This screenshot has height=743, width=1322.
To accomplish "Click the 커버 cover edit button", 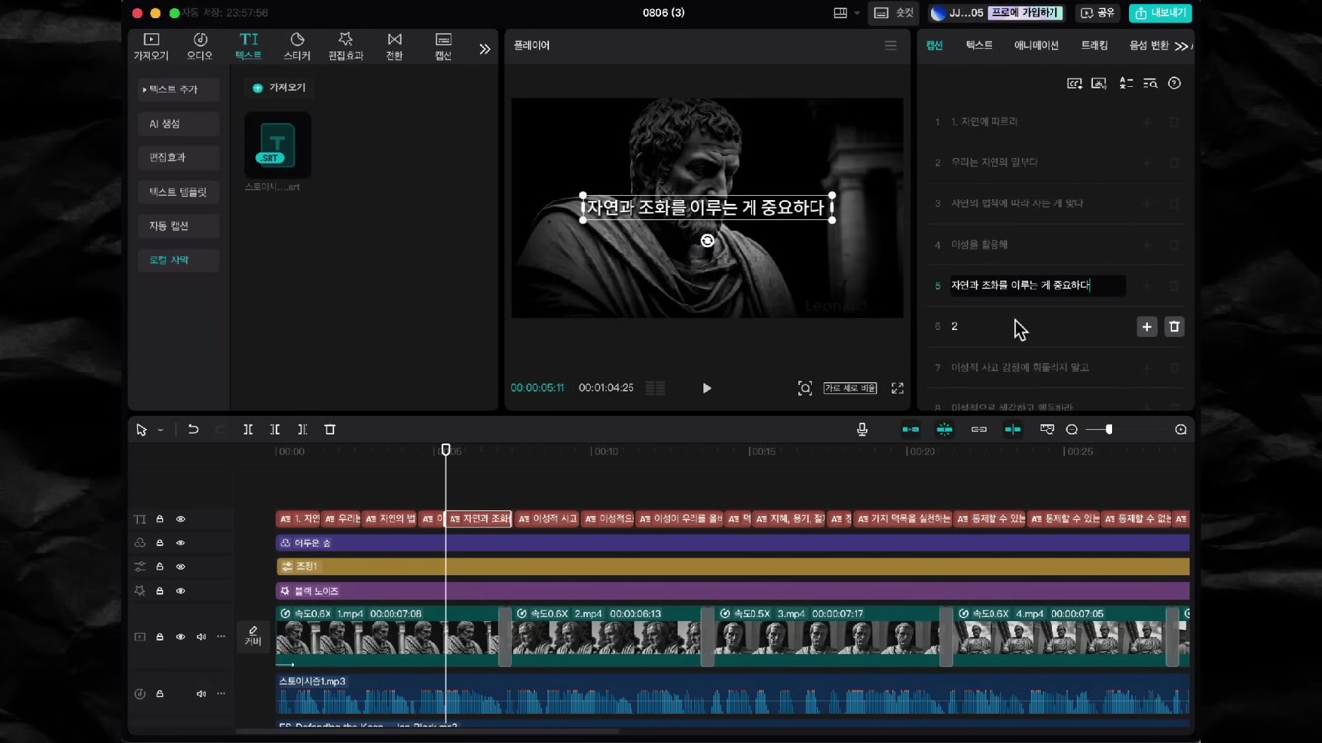I will [253, 636].
